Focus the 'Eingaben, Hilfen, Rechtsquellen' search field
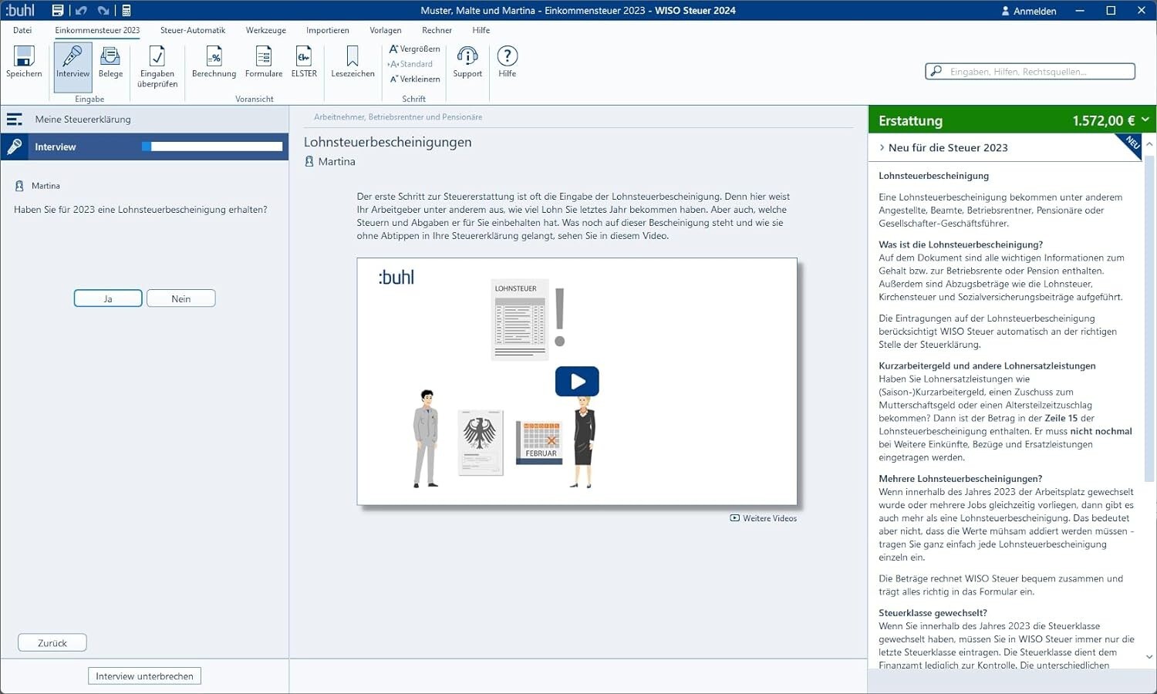The height and width of the screenshot is (694, 1157). (x=1031, y=72)
